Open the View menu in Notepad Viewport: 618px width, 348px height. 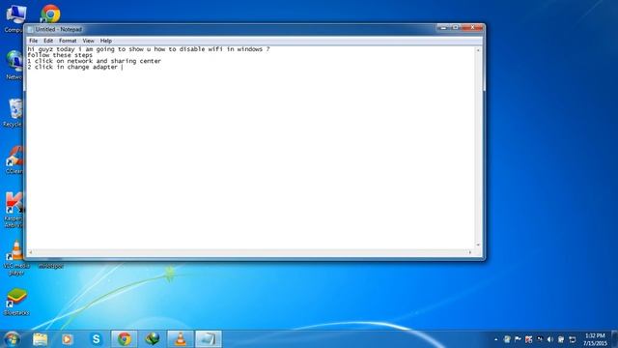pyautogui.click(x=88, y=41)
